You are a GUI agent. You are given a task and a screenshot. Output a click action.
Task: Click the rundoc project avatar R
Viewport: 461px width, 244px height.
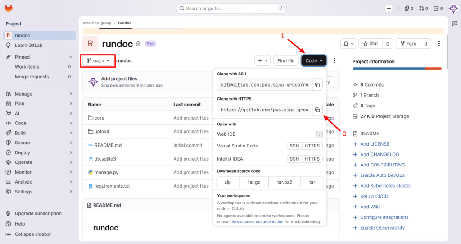(90, 44)
